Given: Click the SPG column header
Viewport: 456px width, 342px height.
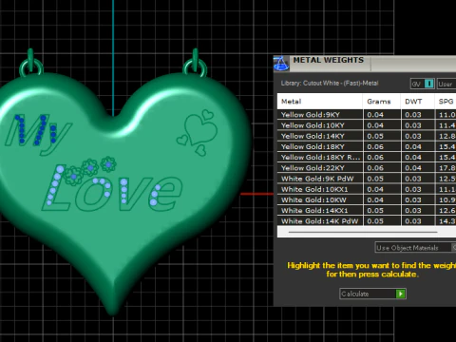Looking at the screenshot, I should pos(446,102).
